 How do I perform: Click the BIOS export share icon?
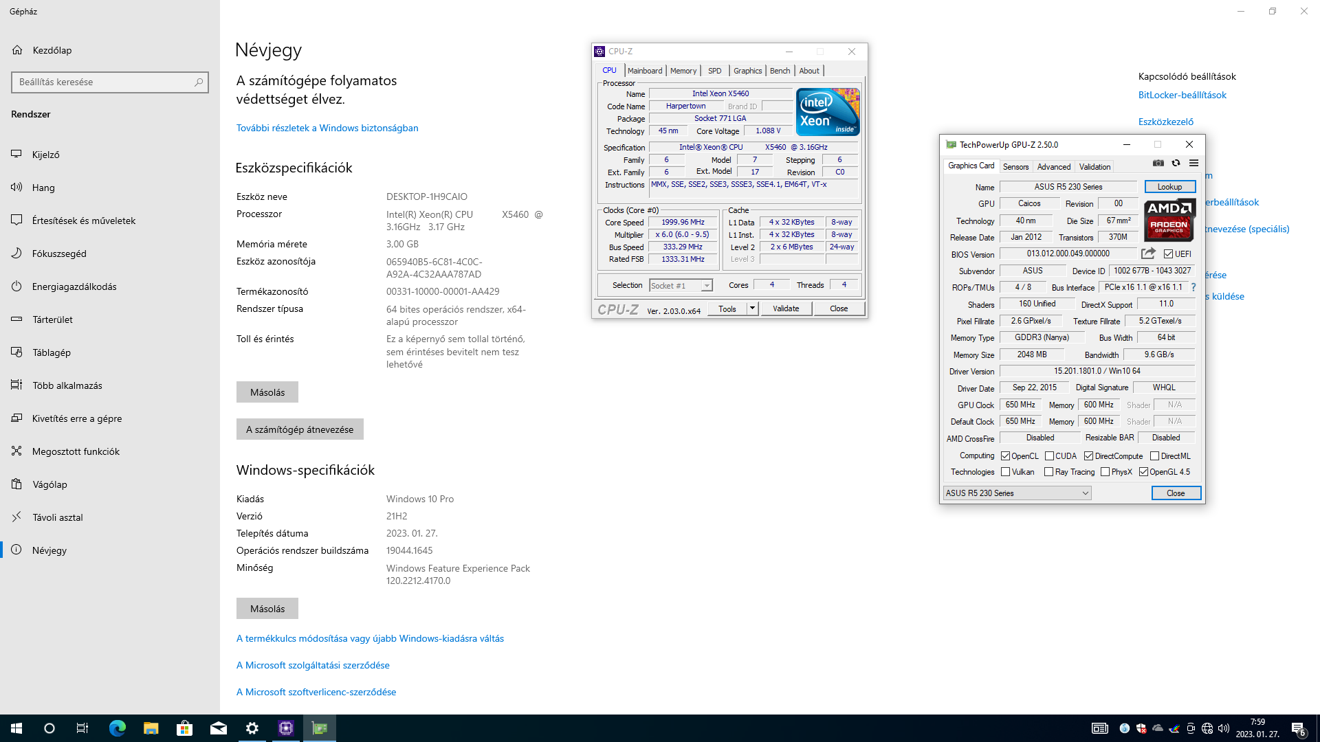coord(1148,254)
